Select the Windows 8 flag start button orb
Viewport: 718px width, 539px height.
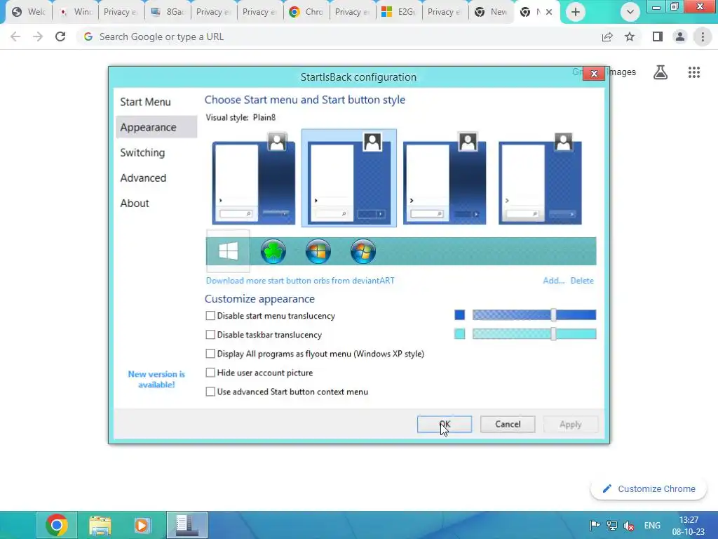[228, 251]
